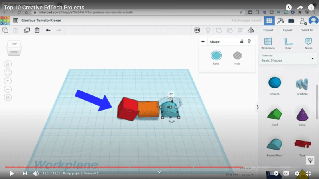Image resolution: width=319 pixels, height=179 pixels.
Task: Open the Ruler tool
Action: click(x=288, y=43)
